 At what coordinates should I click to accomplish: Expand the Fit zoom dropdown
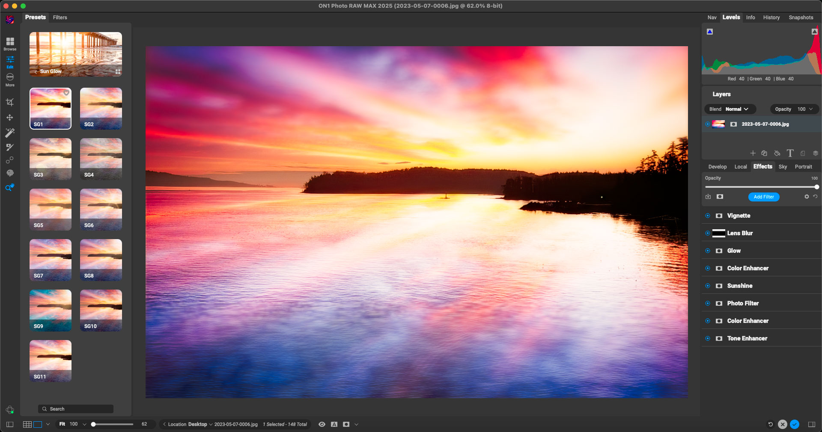coord(84,424)
